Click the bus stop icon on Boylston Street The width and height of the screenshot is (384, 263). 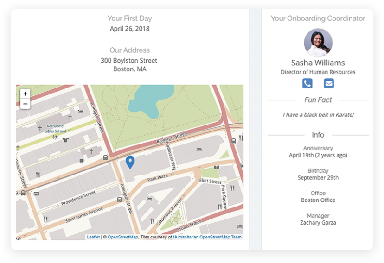[x=105, y=157]
